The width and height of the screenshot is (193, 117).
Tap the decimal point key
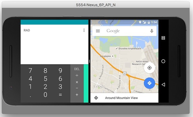pyautogui.click(x=31, y=97)
